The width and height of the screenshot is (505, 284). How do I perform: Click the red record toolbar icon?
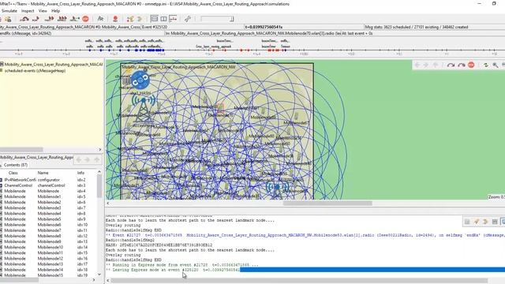[x=115, y=19]
